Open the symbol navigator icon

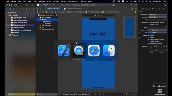pos(13,9)
